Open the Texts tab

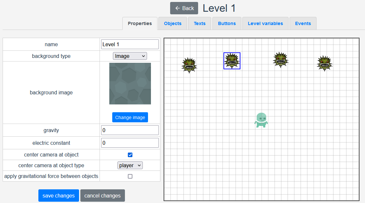click(x=199, y=23)
